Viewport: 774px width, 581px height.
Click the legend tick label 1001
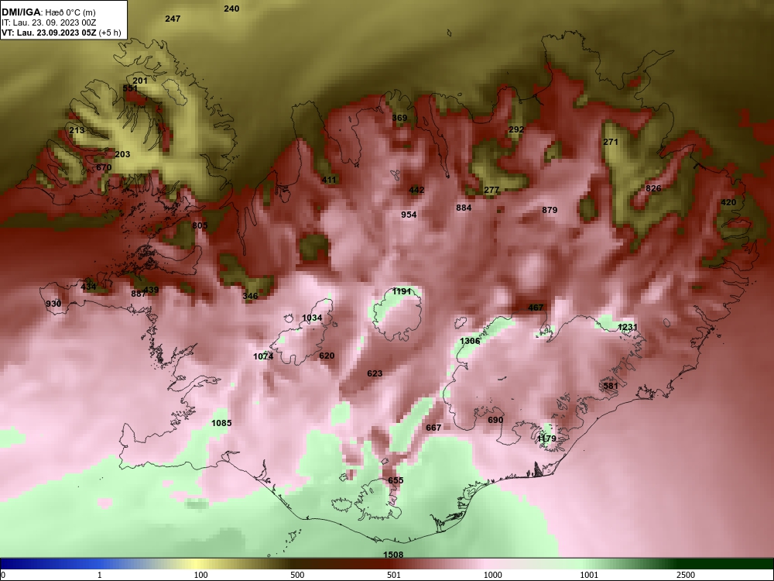pyautogui.click(x=589, y=575)
